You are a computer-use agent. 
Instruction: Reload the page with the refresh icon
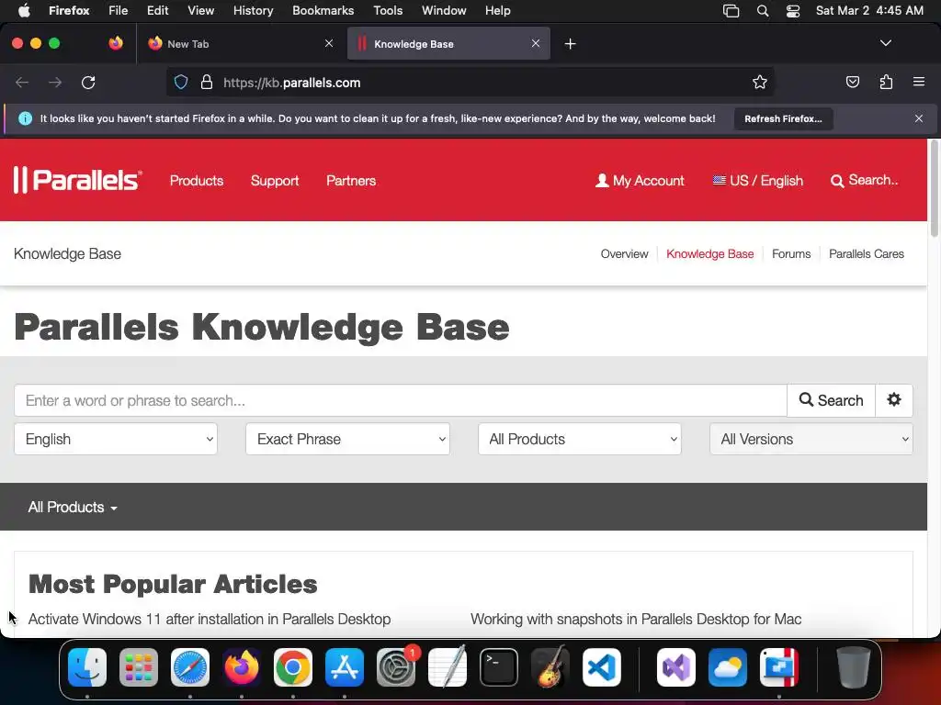coord(88,83)
